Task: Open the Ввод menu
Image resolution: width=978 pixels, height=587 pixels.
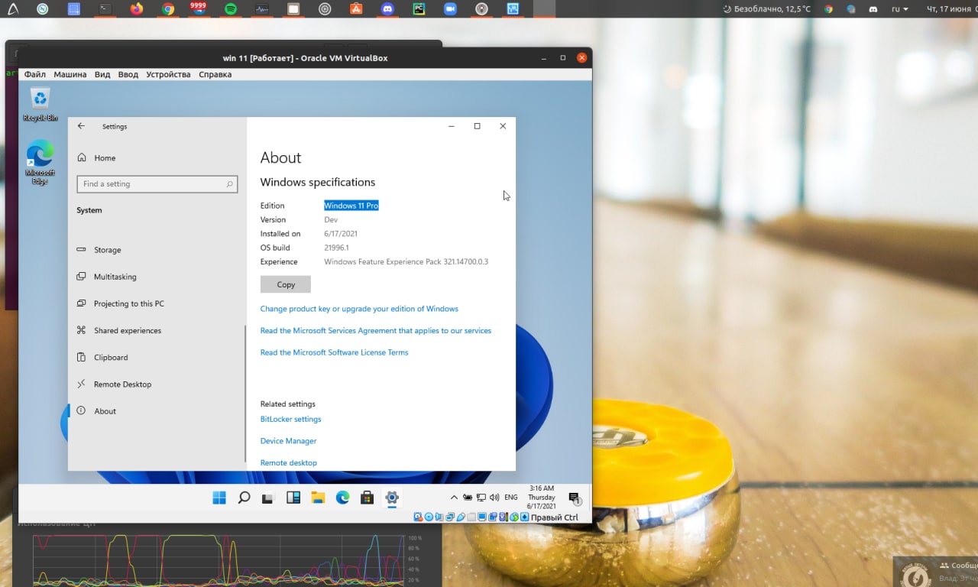Action: (x=128, y=74)
